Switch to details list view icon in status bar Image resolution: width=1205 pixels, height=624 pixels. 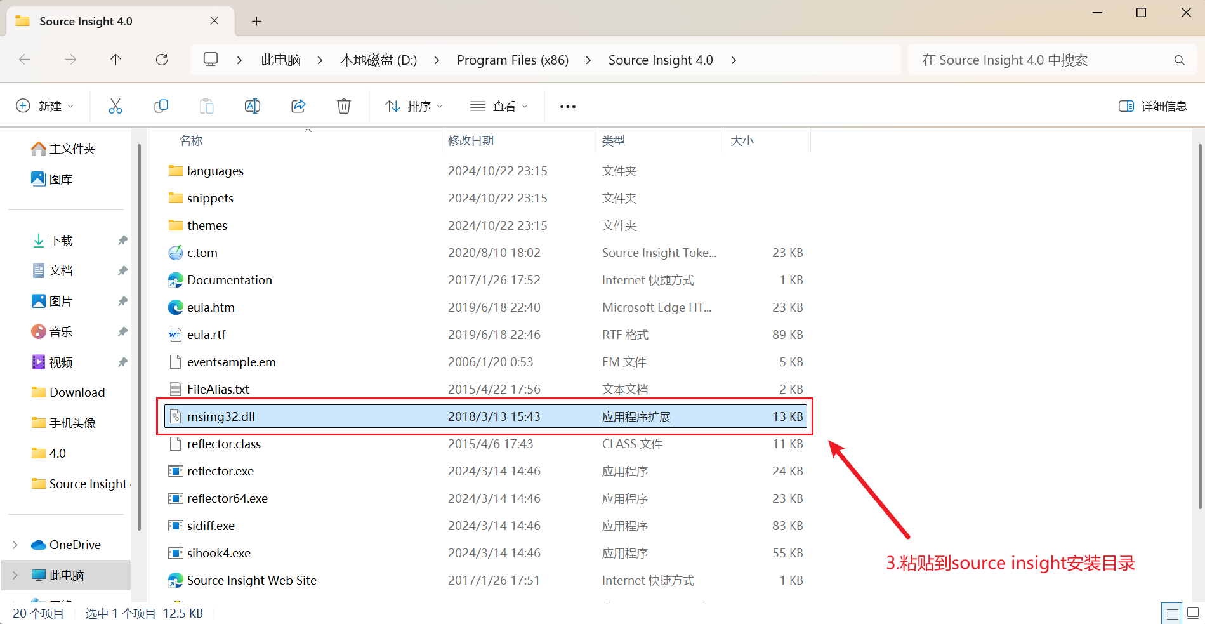coord(1172,614)
